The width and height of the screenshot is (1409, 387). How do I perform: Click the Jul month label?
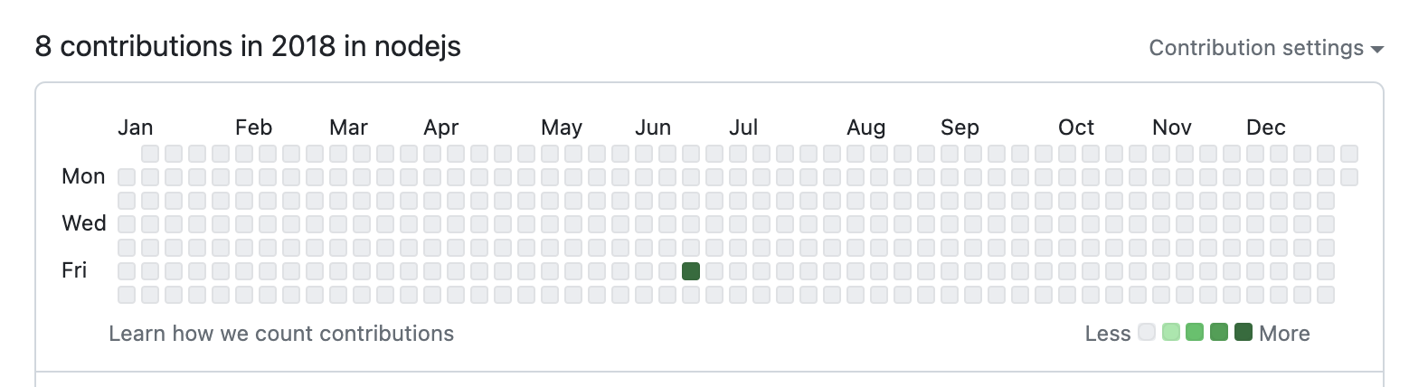coord(743,127)
